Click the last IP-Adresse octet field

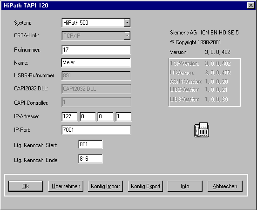pyautogui.click(x=123, y=116)
